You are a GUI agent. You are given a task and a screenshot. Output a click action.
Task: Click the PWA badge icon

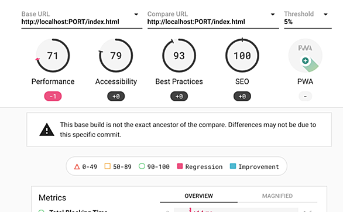coord(305,56)
